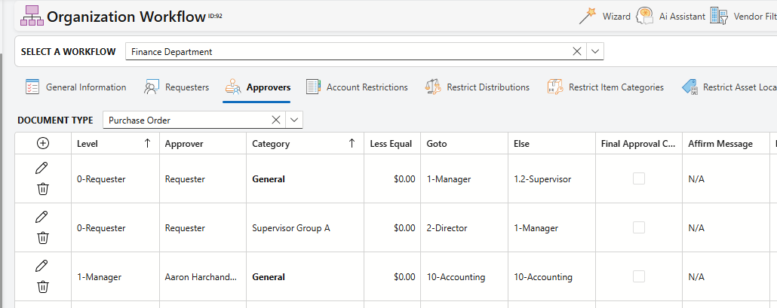
Task: Launch the Ai Assistant
Action: pyautogui.click(x=671, y=16)
